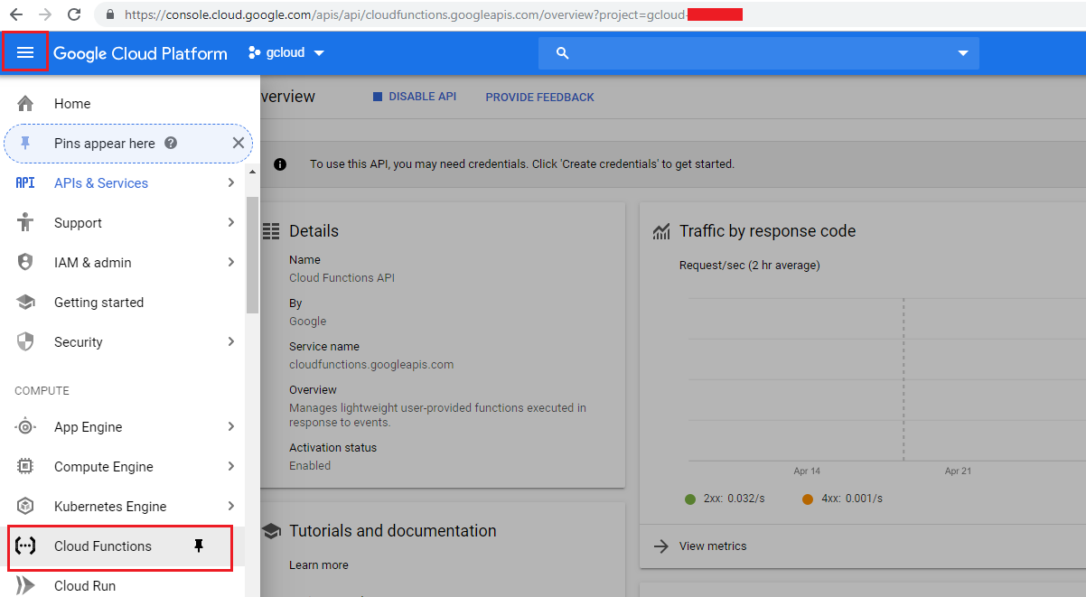Click the COMPUTE section header
Image resolution: width=1086 pixels, height=597 pixels.
tap(42, 390)
